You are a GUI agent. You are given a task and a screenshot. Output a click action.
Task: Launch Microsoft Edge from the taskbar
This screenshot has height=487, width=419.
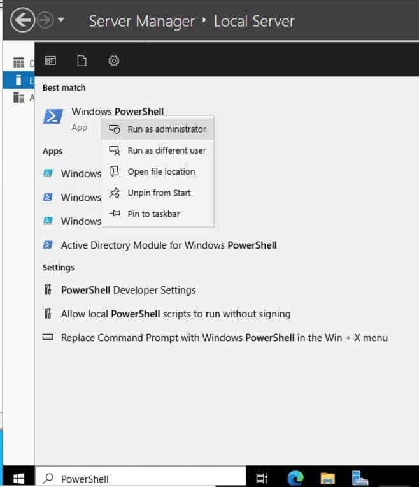[295, 478]
